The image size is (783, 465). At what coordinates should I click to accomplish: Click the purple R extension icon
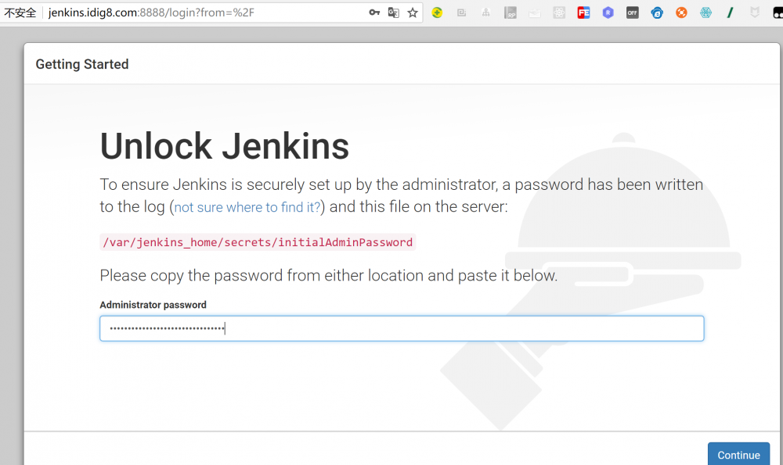tap(608, 12)
